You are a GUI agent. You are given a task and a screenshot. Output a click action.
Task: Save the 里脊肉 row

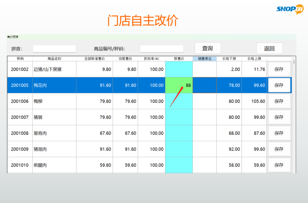click(x=279, y=133)
